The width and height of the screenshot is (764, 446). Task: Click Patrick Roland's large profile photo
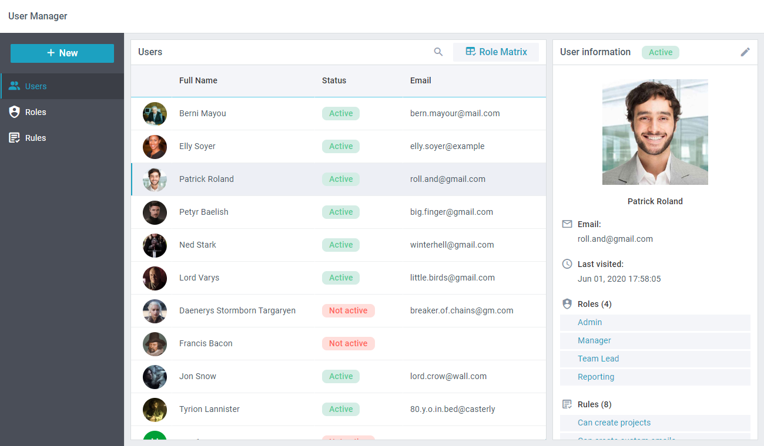[655, 132]
